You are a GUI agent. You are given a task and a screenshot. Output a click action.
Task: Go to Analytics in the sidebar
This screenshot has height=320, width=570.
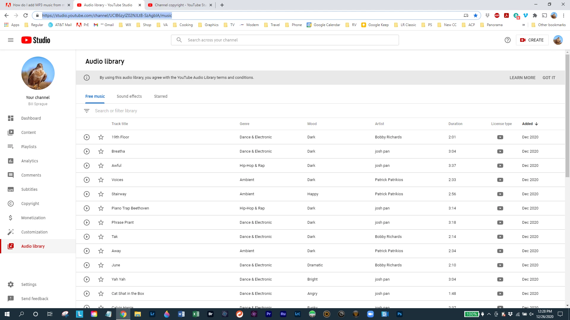[29, 161]
